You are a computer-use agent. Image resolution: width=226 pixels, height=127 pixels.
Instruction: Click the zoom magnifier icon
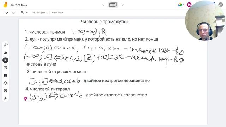pos(22,13)
